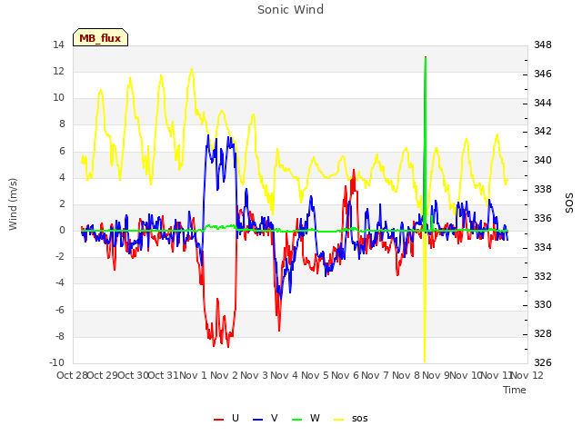
Task: Click the 348 value on sos axis
Action: (543, 45)
